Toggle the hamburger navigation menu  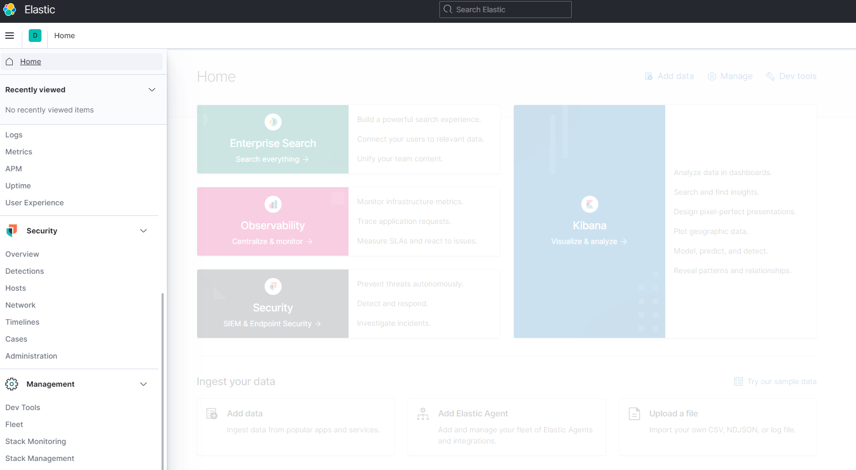pyautogui.click(x=10, y=36)
